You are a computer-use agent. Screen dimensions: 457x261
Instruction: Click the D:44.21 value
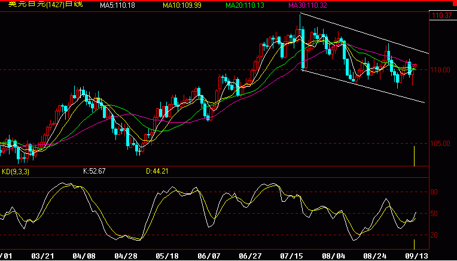coord(157,171)
